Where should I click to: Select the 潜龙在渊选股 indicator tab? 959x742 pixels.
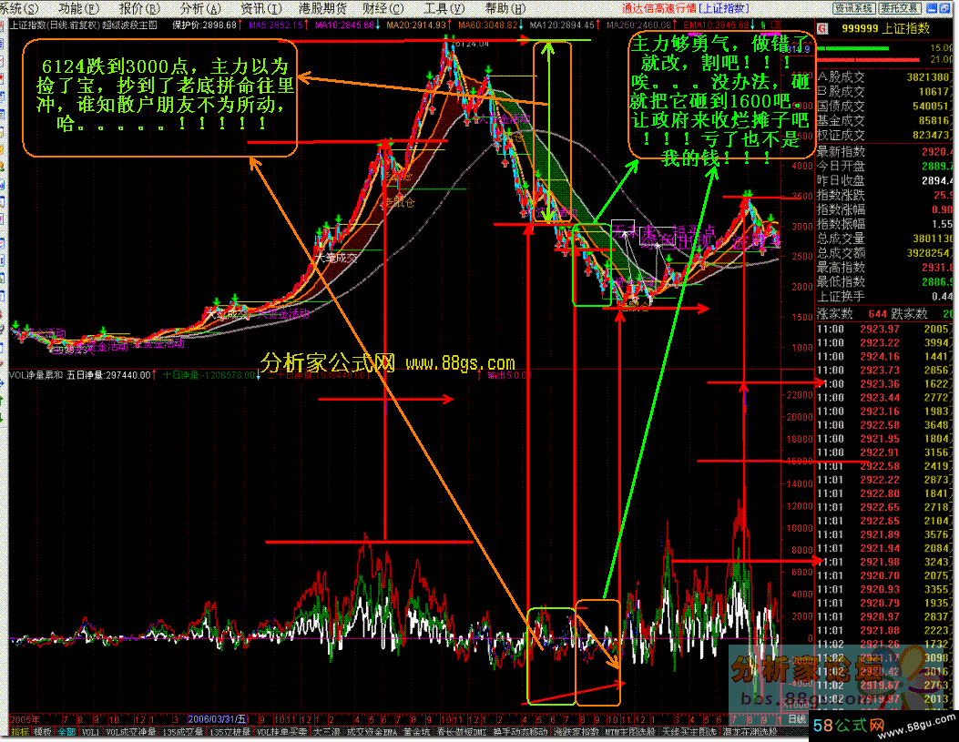click(750, 732)
